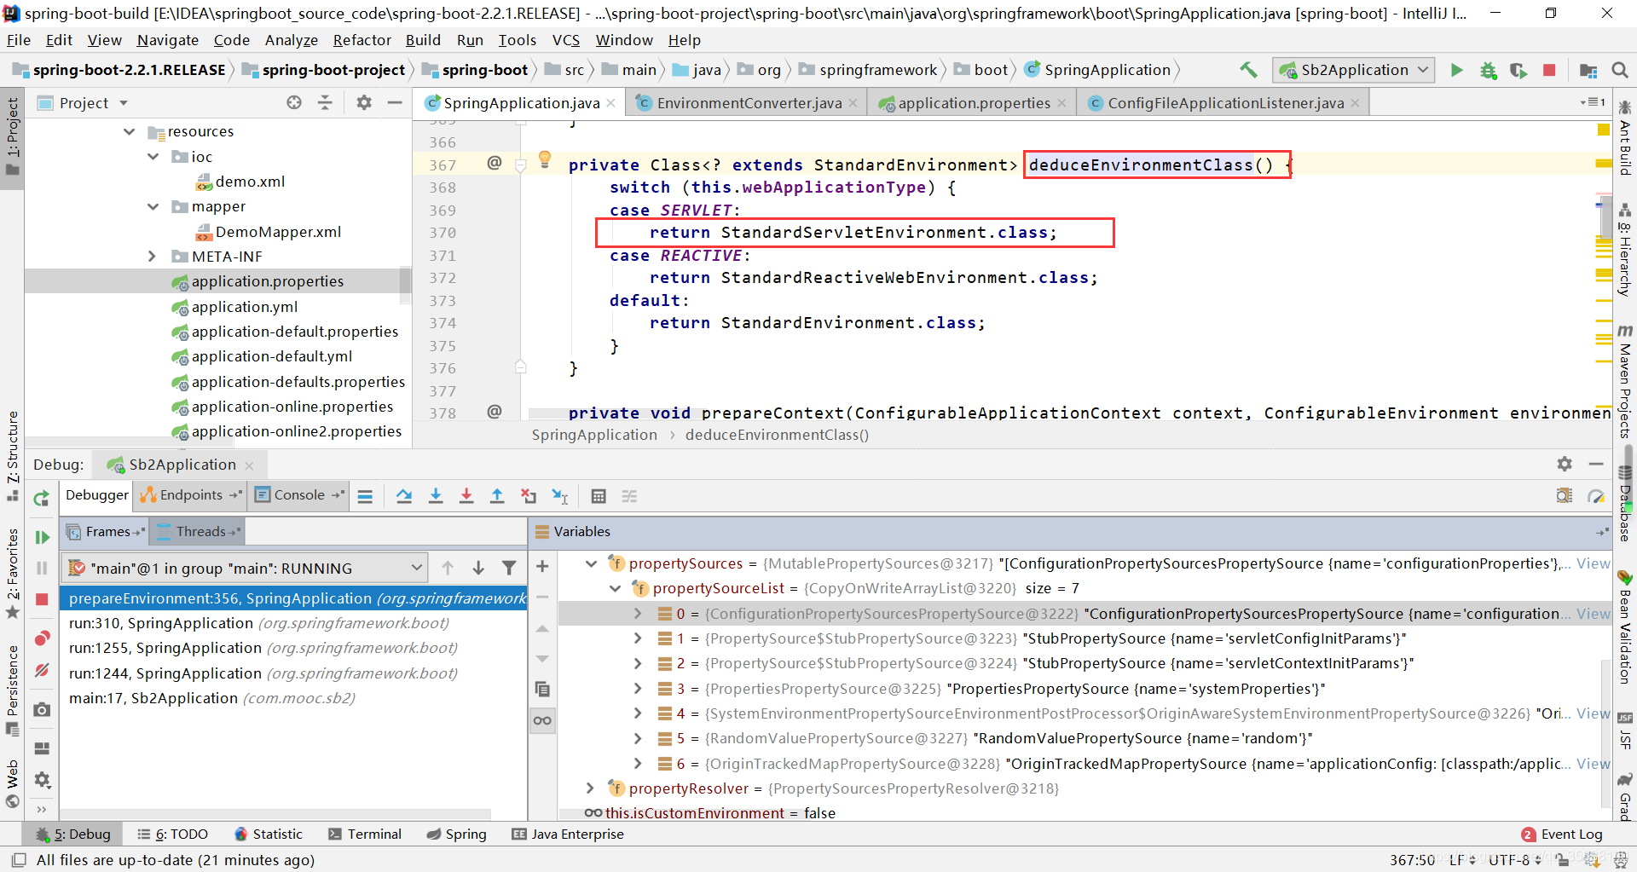Resume program in Debug side toolbar
Screen dimensions: 1637x872
point(41,537)
